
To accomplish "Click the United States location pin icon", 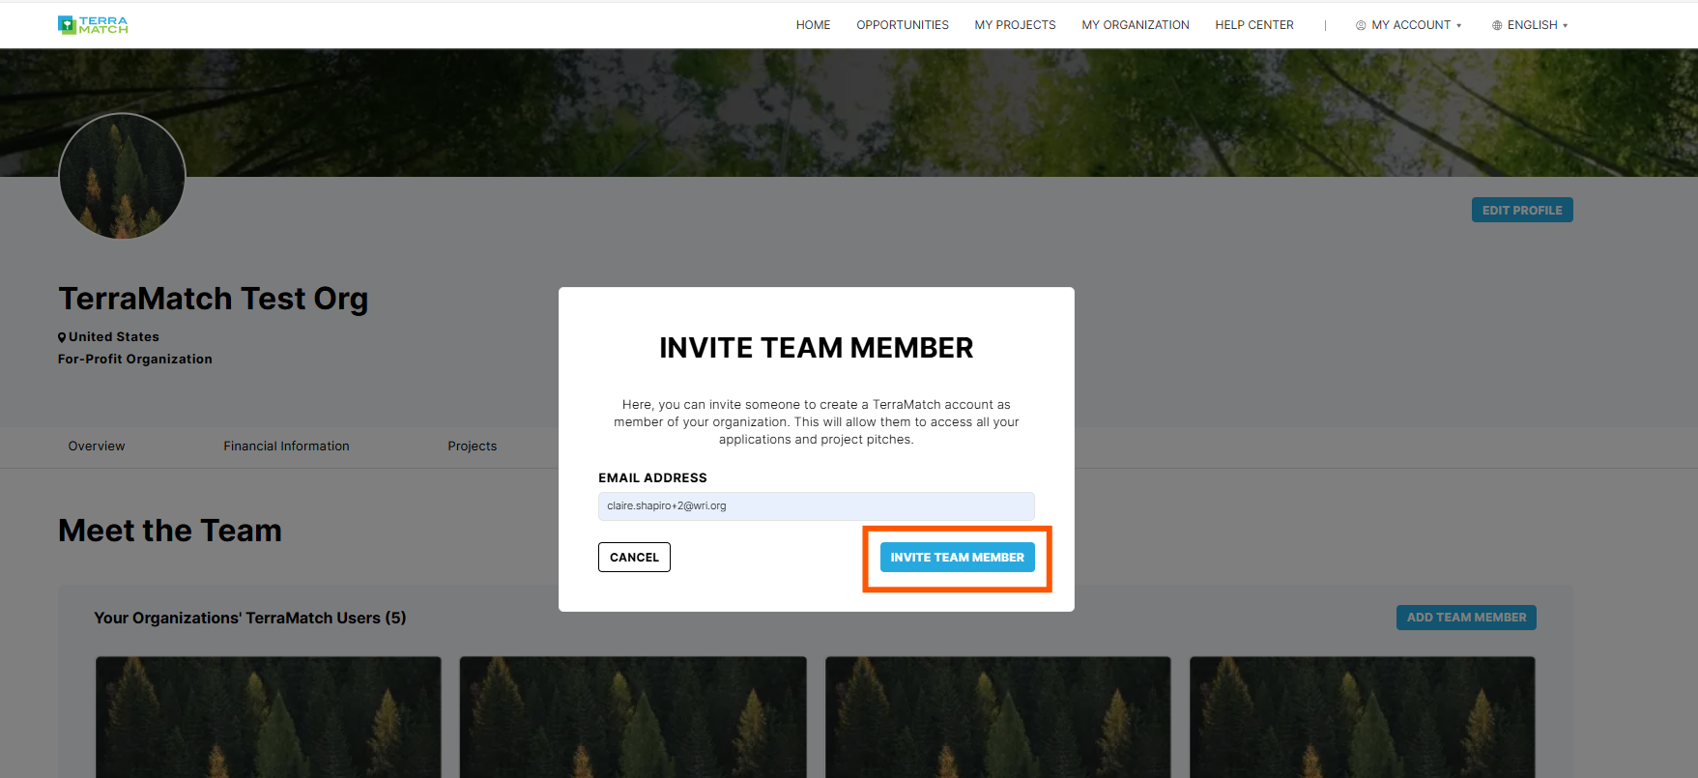I will pos(62,337).
